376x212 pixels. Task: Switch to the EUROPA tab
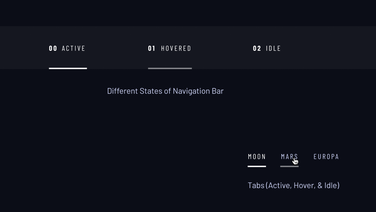[326, 157]
